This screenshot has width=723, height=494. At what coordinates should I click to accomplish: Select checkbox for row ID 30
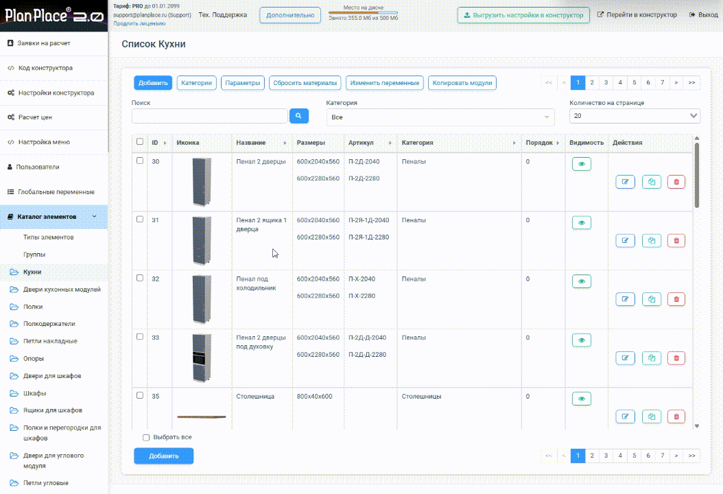(x=140, y=161)
